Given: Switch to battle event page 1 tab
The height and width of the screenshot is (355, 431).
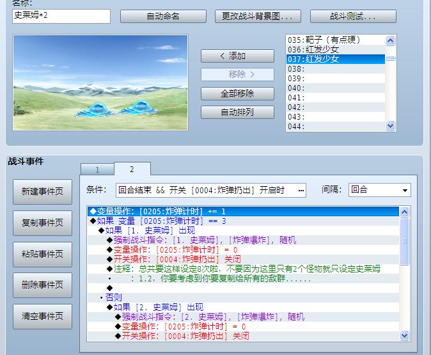Looking at the screenshot, I should (97, 170).
